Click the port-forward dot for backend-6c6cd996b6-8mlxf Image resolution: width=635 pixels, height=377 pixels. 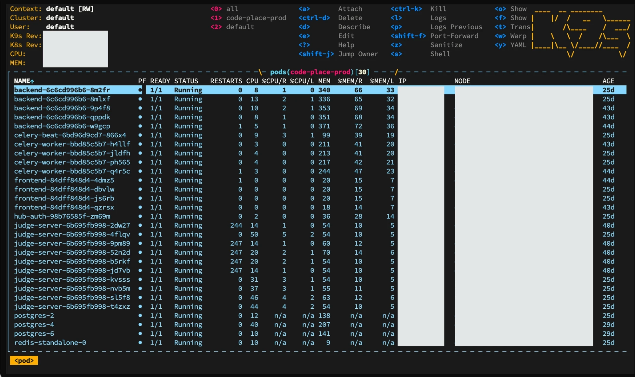point(140,99)
